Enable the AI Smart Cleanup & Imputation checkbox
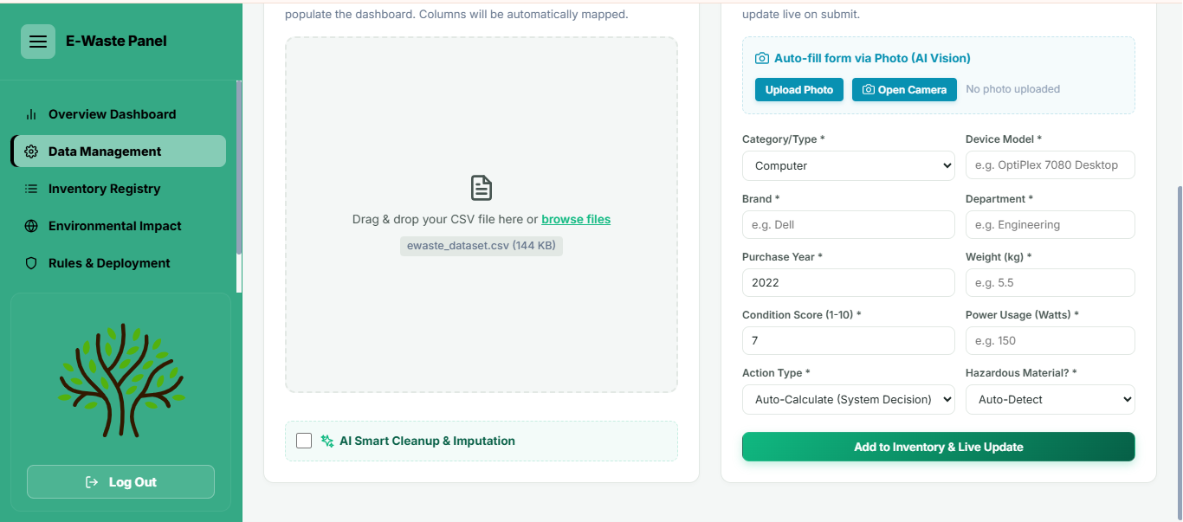1183x522 pixels. pos(304,441)
